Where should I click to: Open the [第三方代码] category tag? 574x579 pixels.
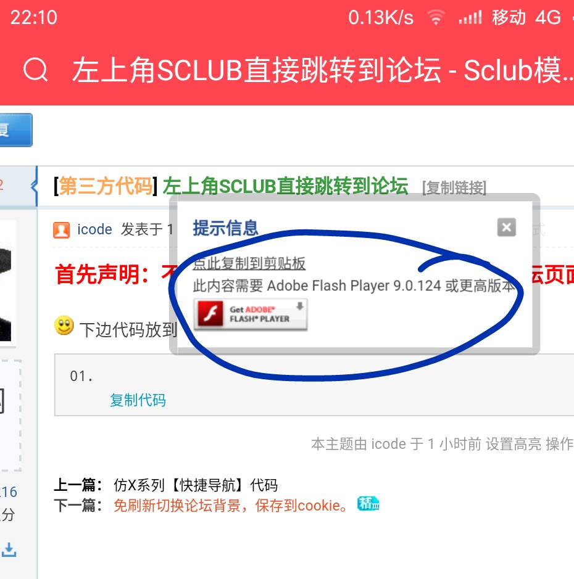(106, 186)
